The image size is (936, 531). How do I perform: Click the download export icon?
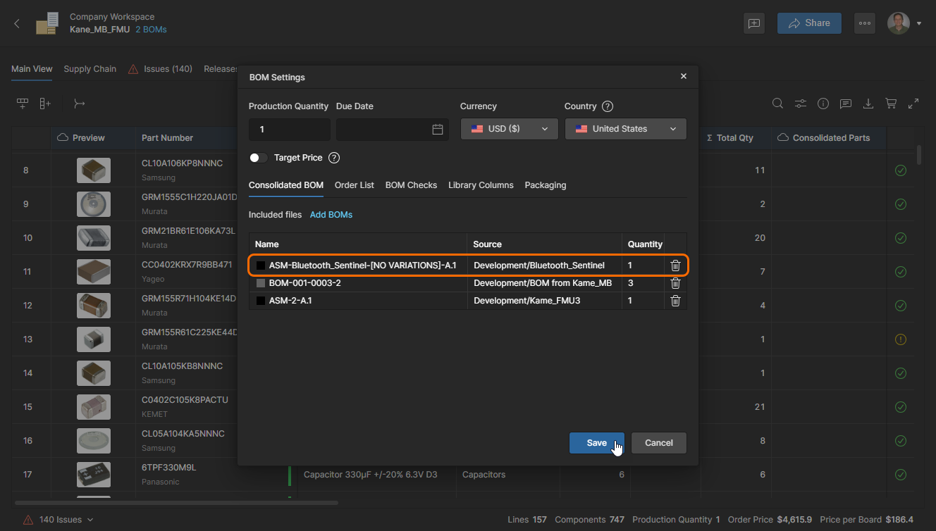point(868,104)
